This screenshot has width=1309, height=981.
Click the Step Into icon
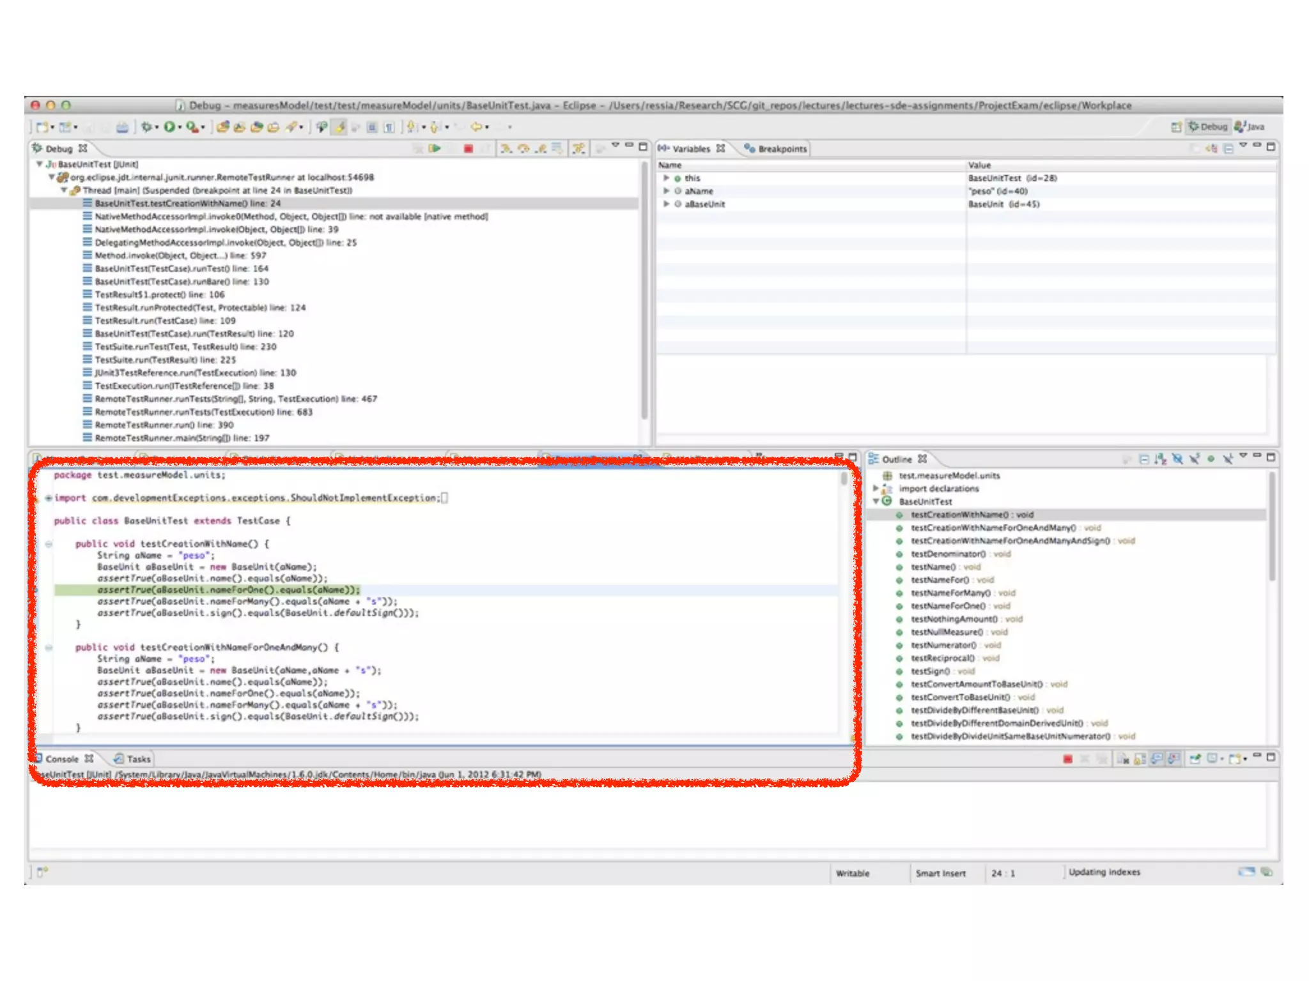506,148
